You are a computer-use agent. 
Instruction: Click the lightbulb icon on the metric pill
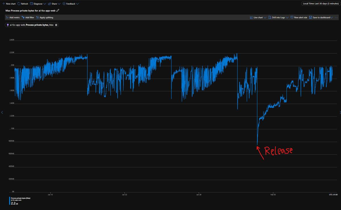click(8, 25)
